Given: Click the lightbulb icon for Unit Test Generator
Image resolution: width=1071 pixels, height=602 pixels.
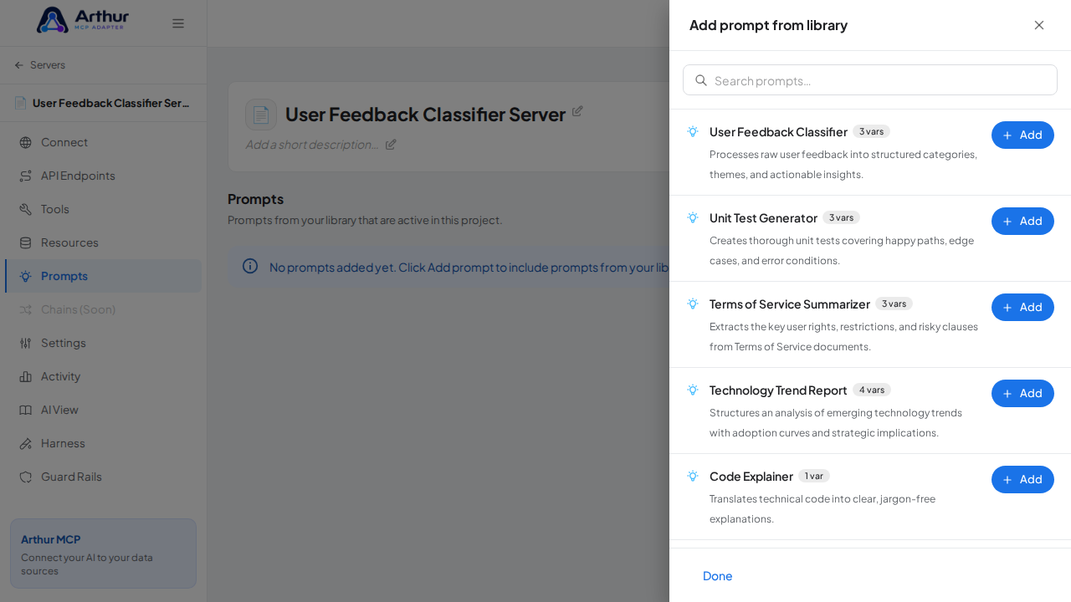Looking at the screenshot, I should 693,217.
